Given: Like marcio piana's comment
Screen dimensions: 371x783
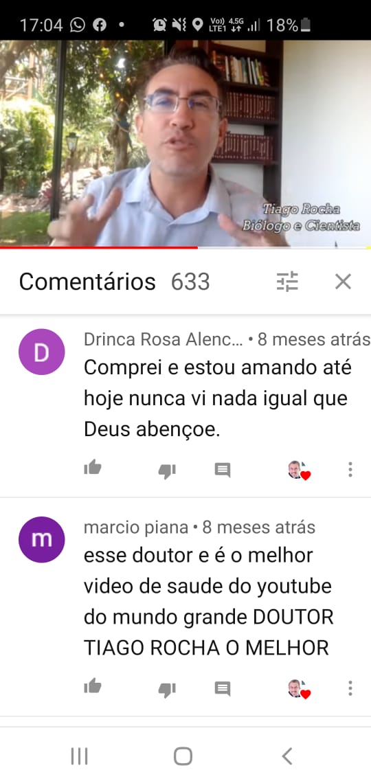Looking at the screenshot, I should [92, 687].
